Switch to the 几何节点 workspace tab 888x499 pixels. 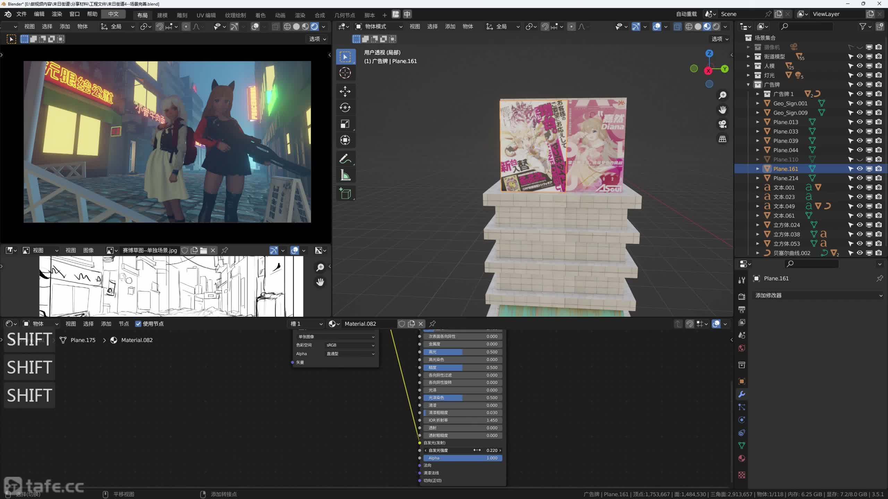point(344,15)
